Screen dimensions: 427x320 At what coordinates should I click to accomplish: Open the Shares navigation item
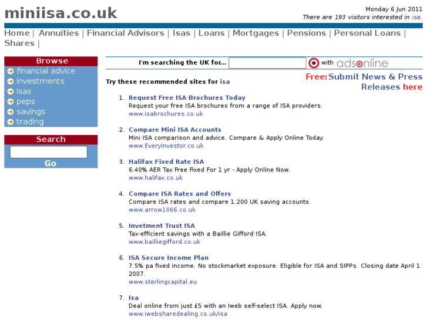coord(19,43)
